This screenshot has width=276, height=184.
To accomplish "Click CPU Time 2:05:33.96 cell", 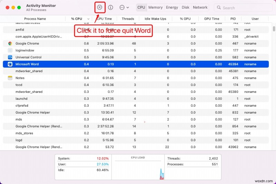I will (106, 43).
